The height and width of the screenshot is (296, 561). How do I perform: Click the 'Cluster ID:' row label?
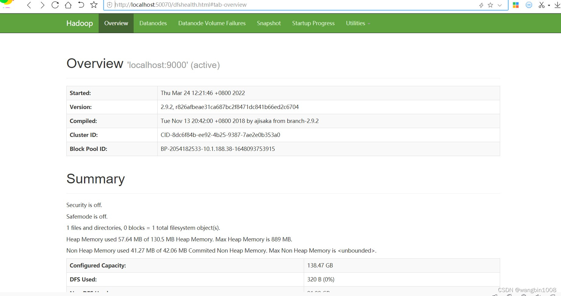[84, 135]
